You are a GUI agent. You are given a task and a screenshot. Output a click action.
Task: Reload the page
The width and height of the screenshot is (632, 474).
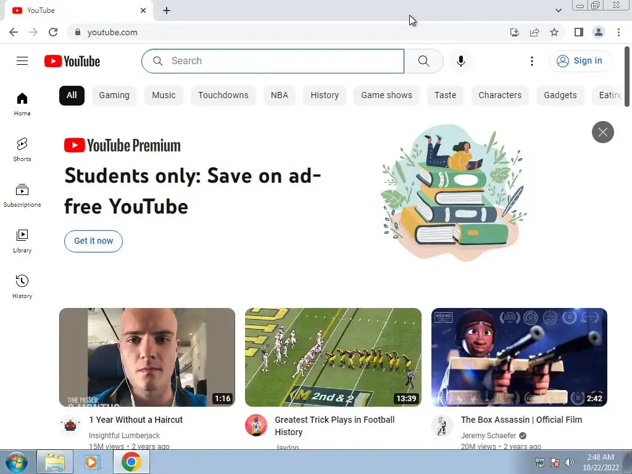[x=53, y=32]
